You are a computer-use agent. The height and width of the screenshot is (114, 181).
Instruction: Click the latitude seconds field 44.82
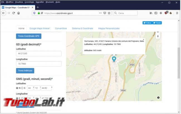[x=46, y=88]
